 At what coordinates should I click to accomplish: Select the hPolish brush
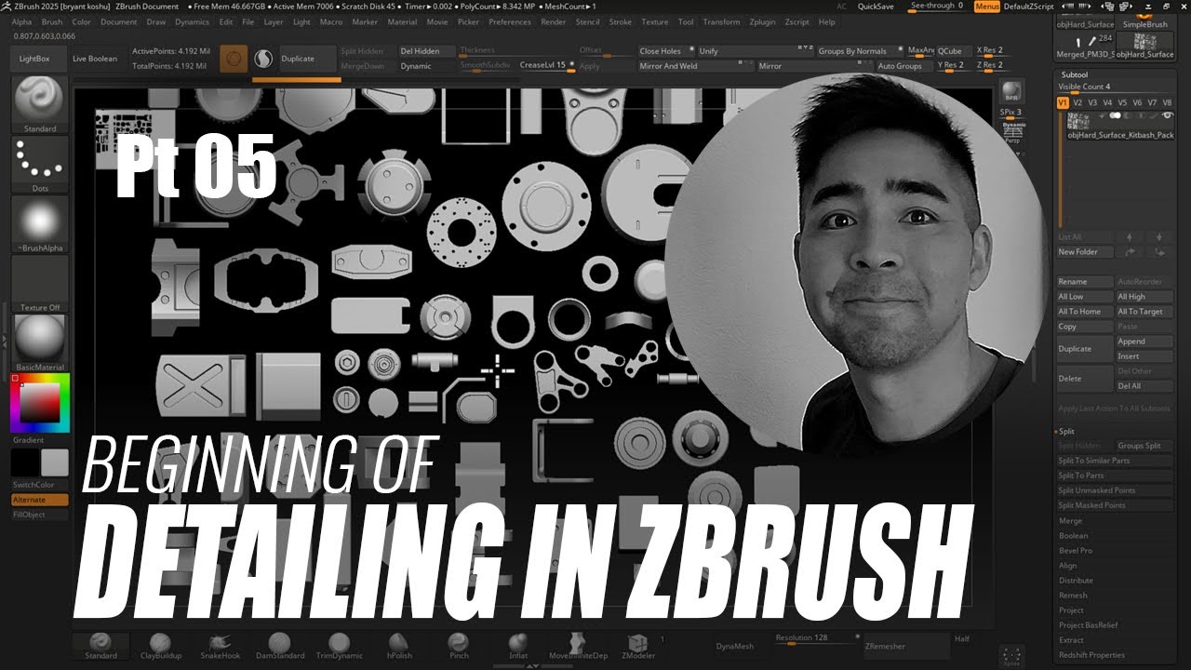click(398, 646)
